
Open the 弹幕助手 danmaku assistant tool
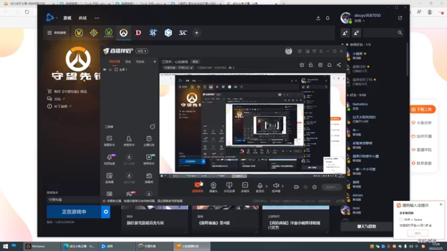click(109, 141)
